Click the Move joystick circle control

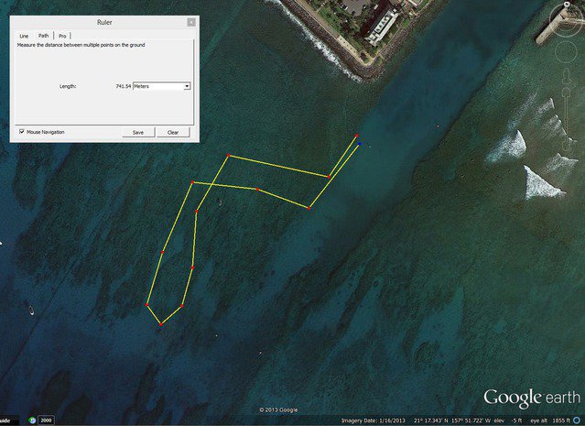click(567, 52)
